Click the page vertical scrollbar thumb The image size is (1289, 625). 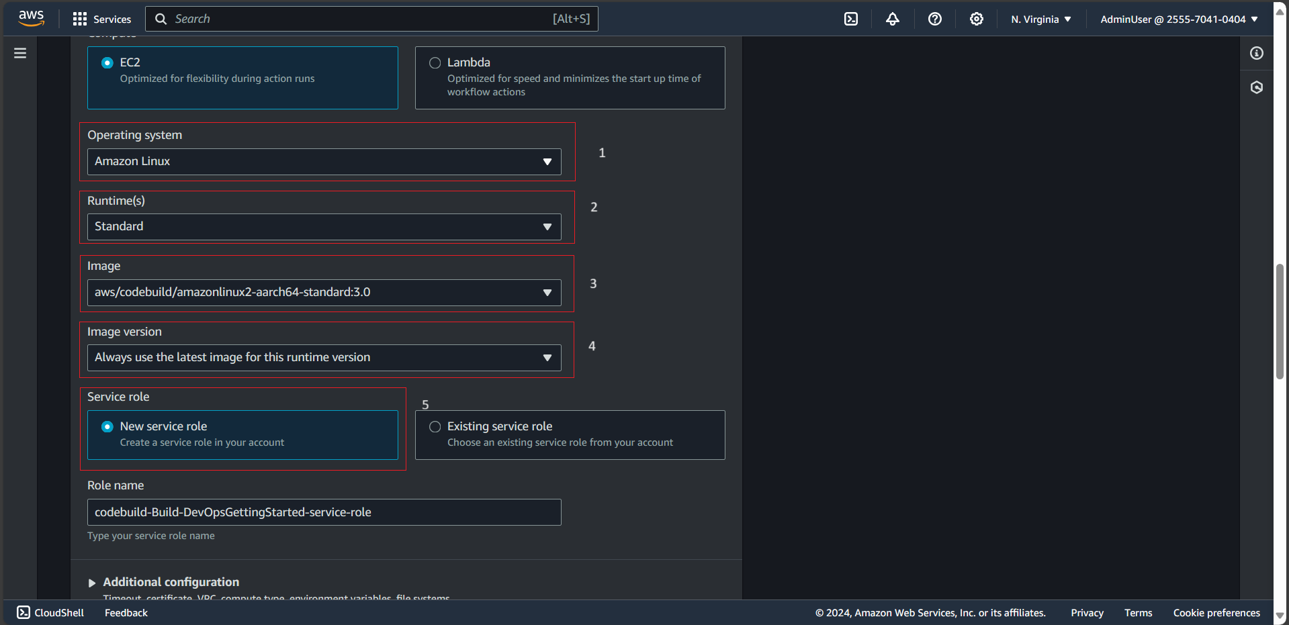click(1280, 322)
